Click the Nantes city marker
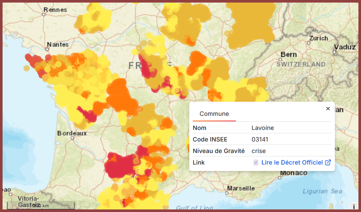The image size is (361, 212). tap(47, 49)
